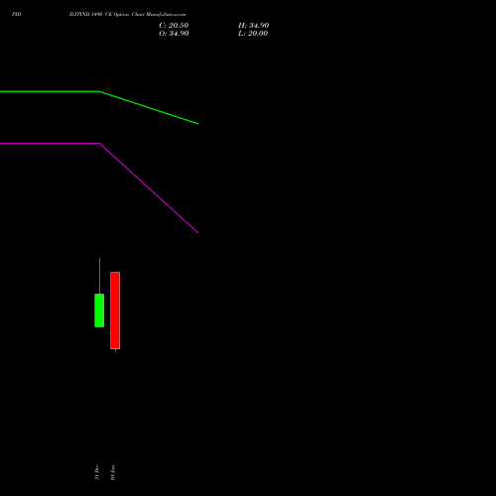
Task: Click the open value 'O: 34.90'
Action: 174,34
